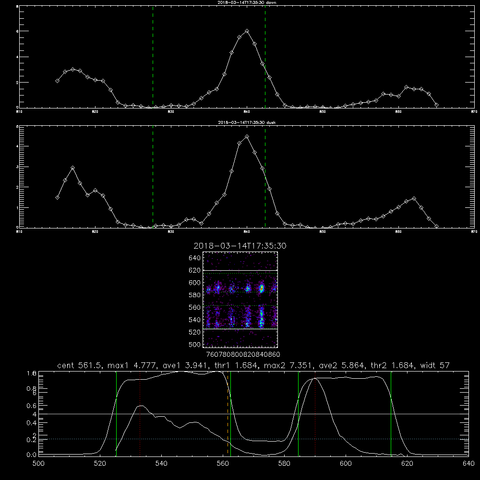Click the lower solid white line in spectrogram
480x480 pixels.
point(240,329)
